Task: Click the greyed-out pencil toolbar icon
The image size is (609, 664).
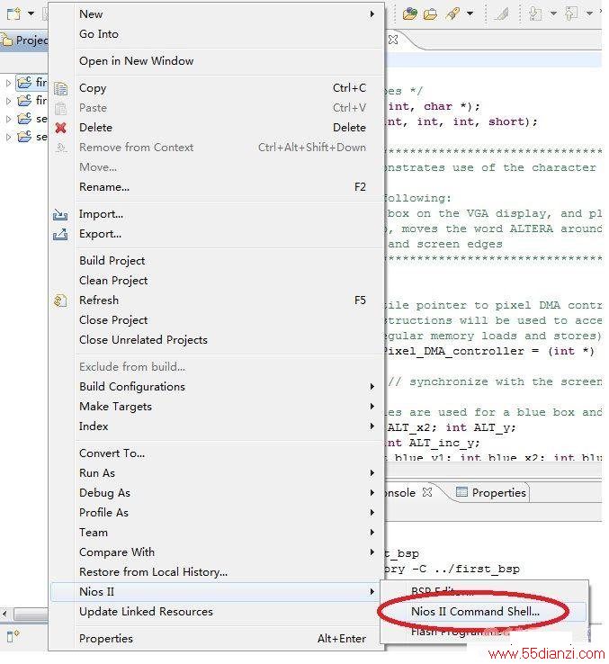Action: pyautogui.click(x=502, y=14)
